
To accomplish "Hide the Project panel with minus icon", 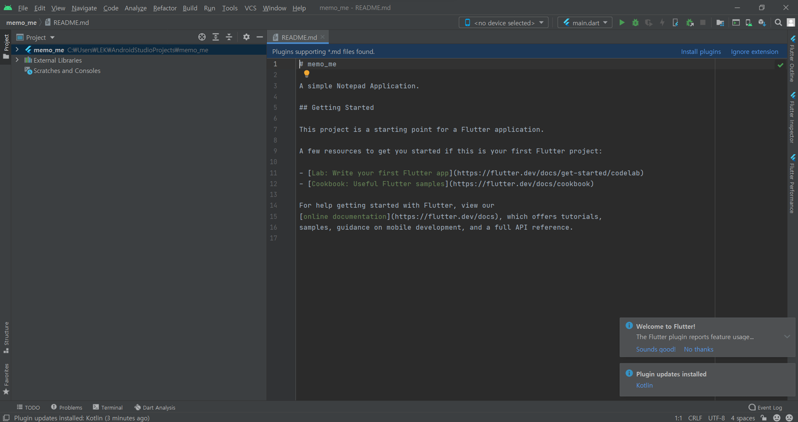I will coord(260,37).
